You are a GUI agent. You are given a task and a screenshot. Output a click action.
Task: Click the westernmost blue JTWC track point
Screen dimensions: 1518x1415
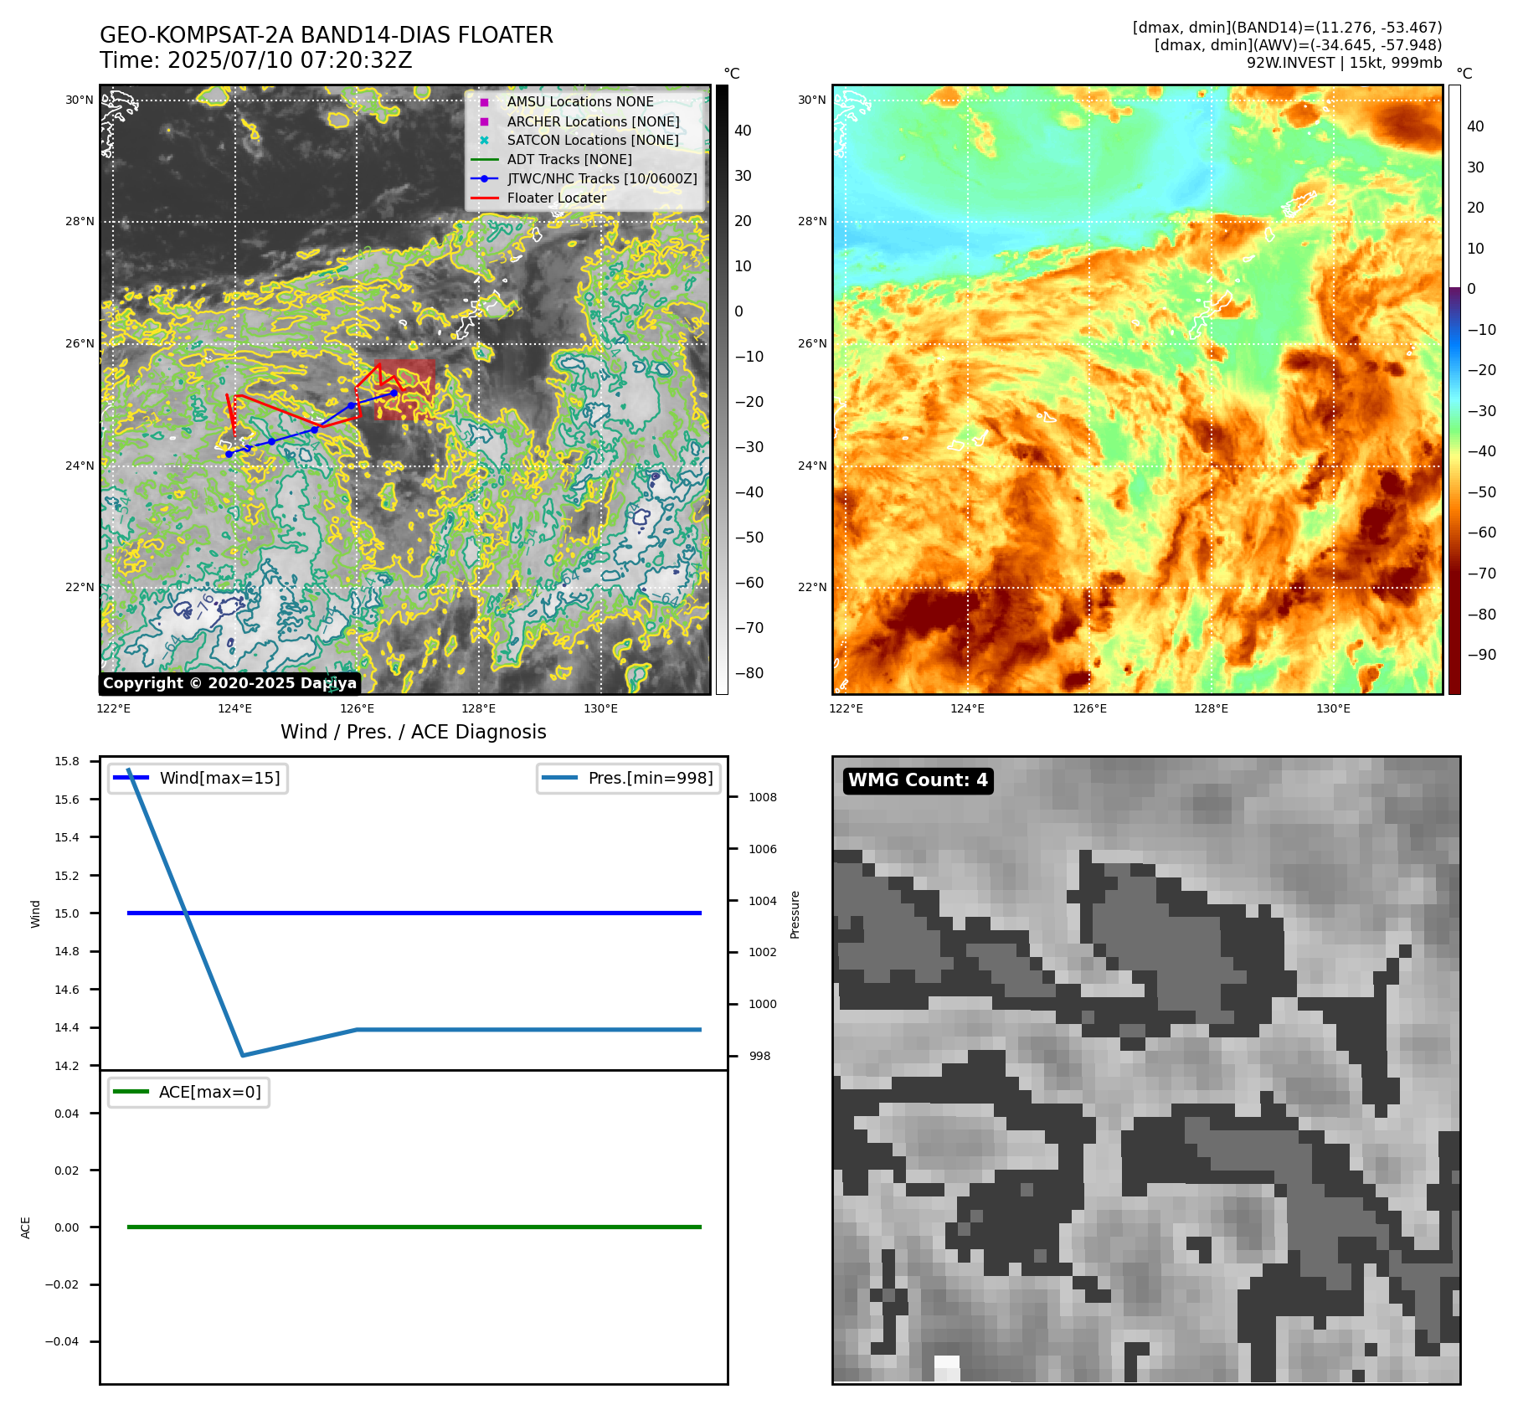pyautogui.click(x=229, y=454)
